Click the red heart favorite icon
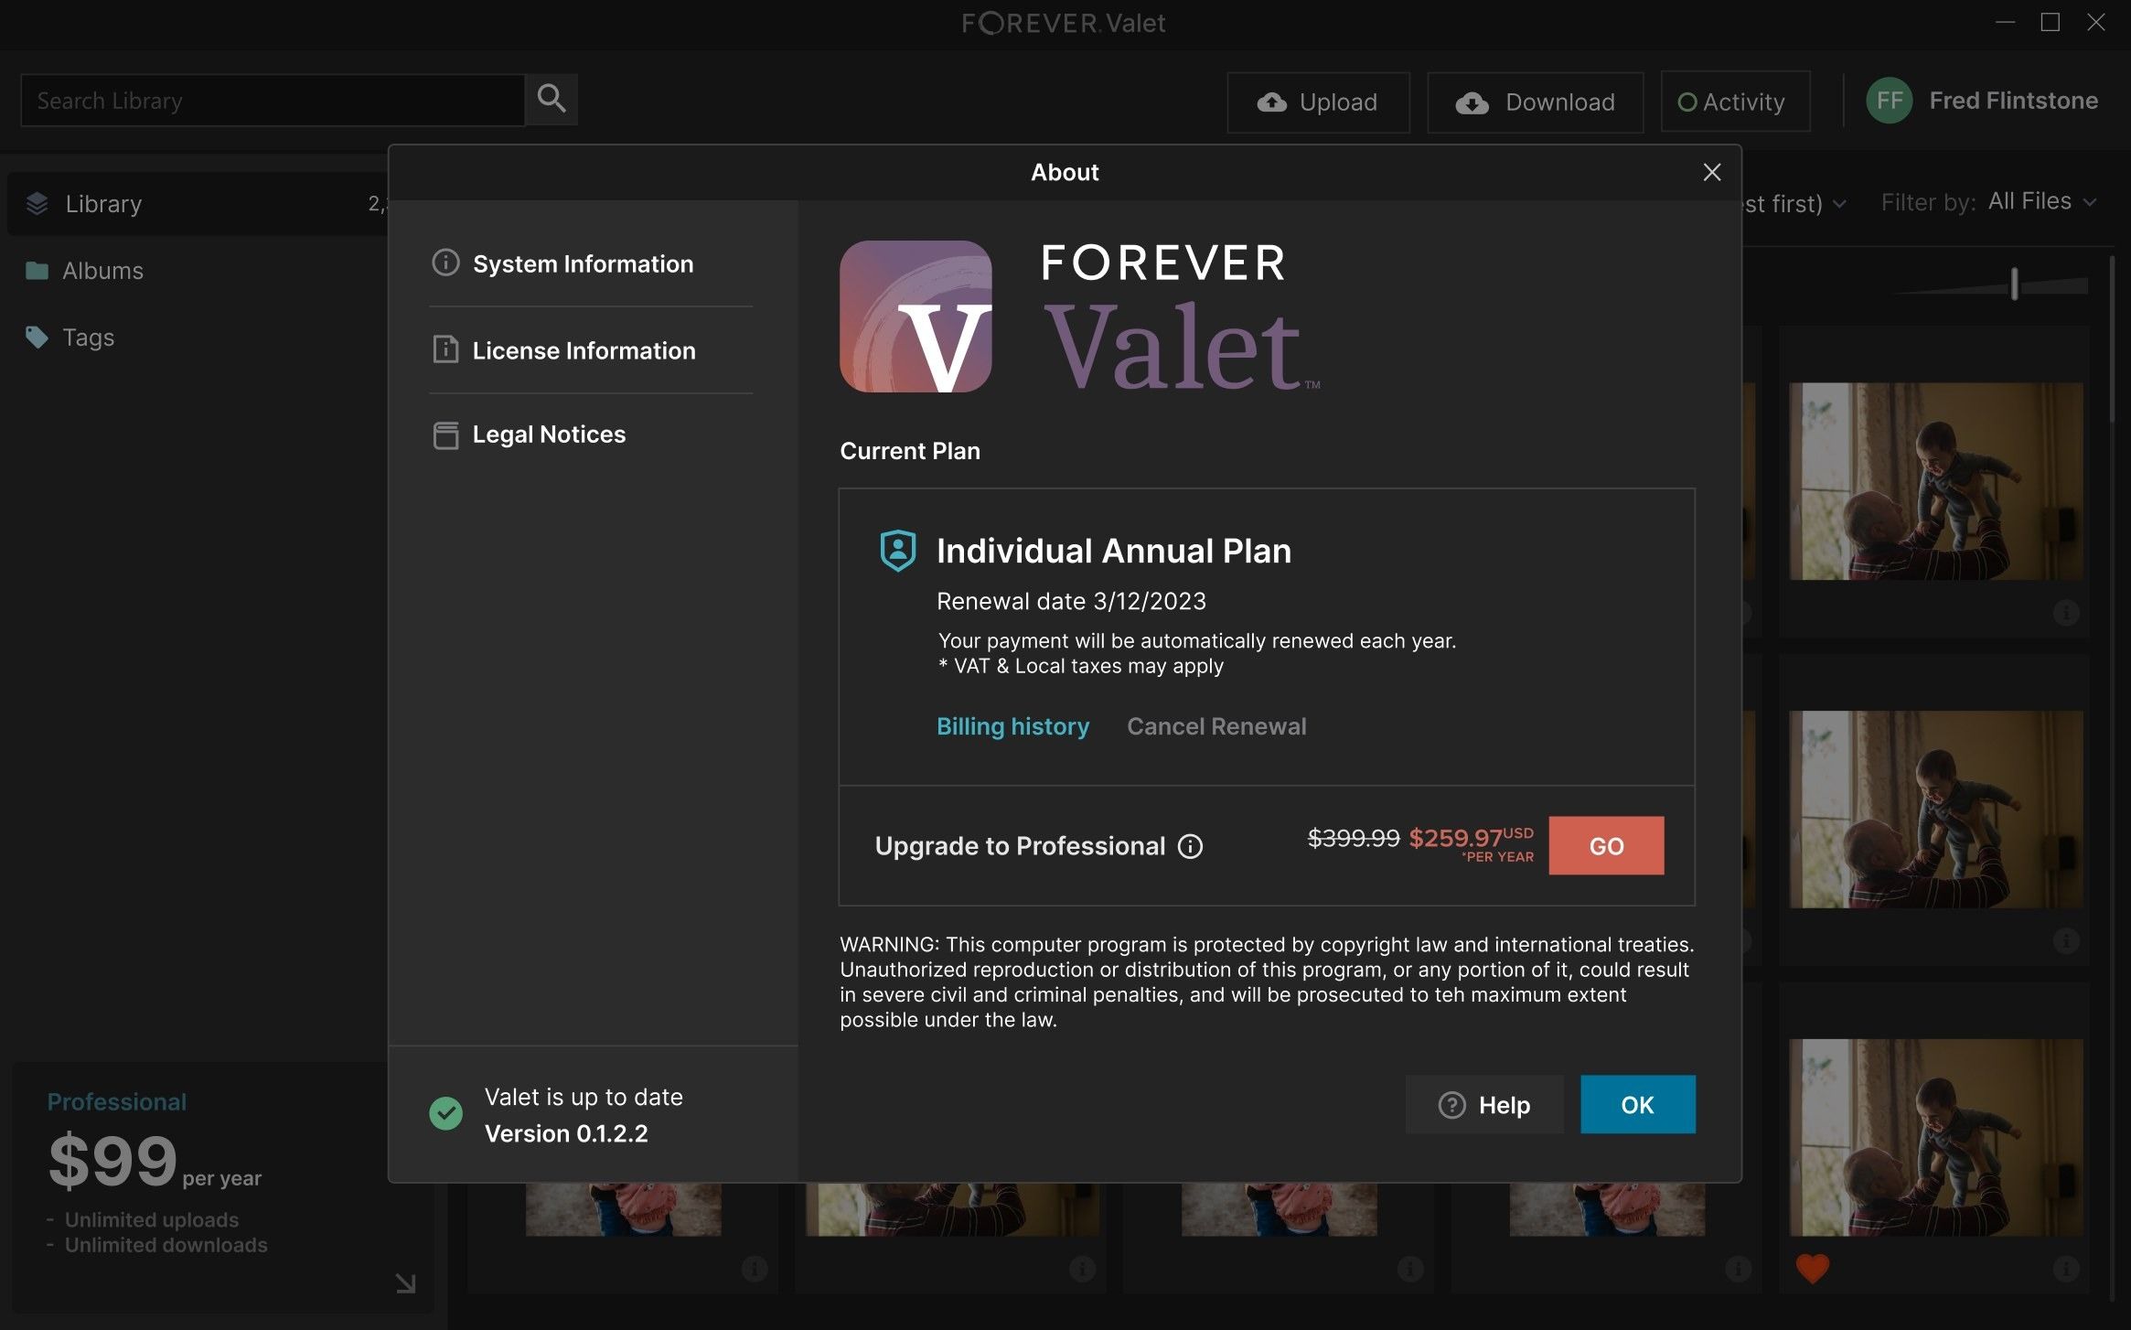This screenshot has width=2131, height=1330. pyautogui.click(x=1812, y=1269)
